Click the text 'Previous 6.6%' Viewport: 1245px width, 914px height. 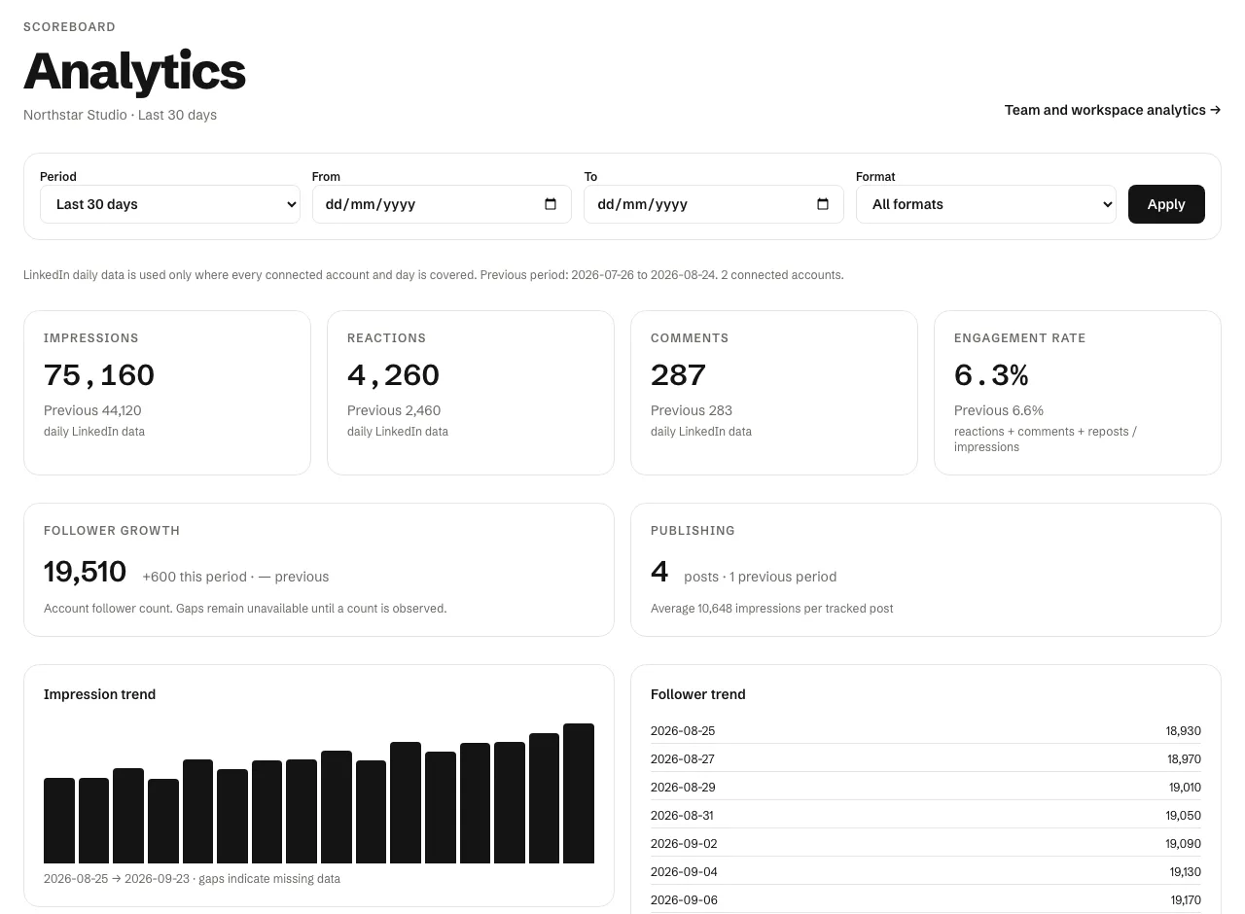pyautogui.click(x=999, y=410)
